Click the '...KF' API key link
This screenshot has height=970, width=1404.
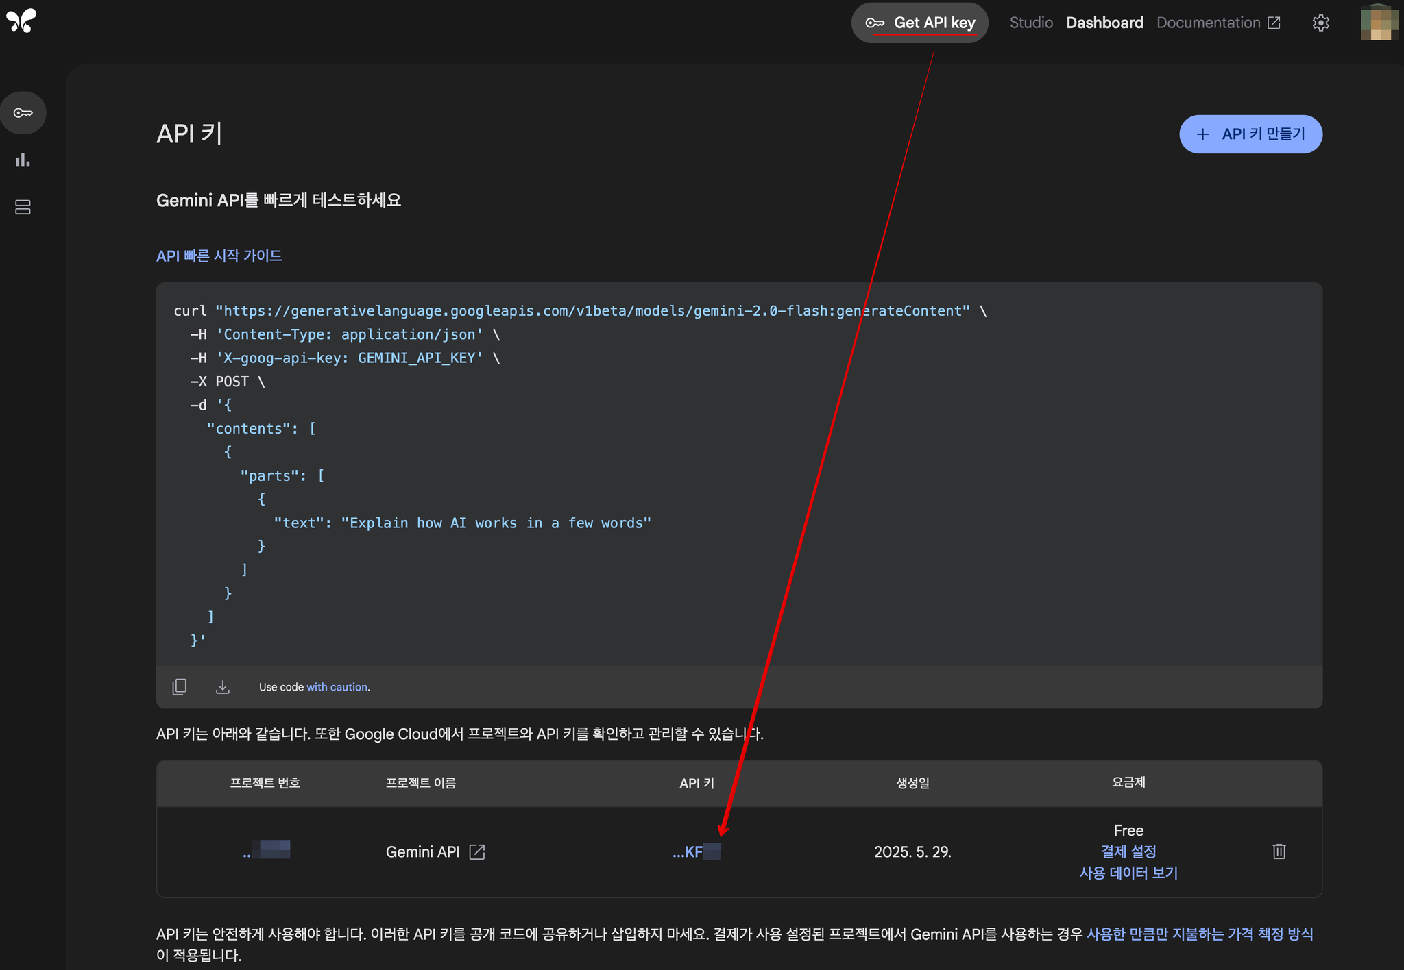(696, 851)
